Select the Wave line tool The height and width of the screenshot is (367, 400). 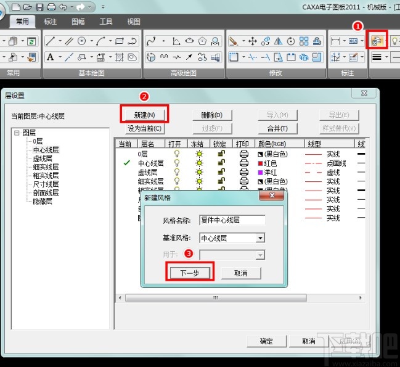(164, 57)
